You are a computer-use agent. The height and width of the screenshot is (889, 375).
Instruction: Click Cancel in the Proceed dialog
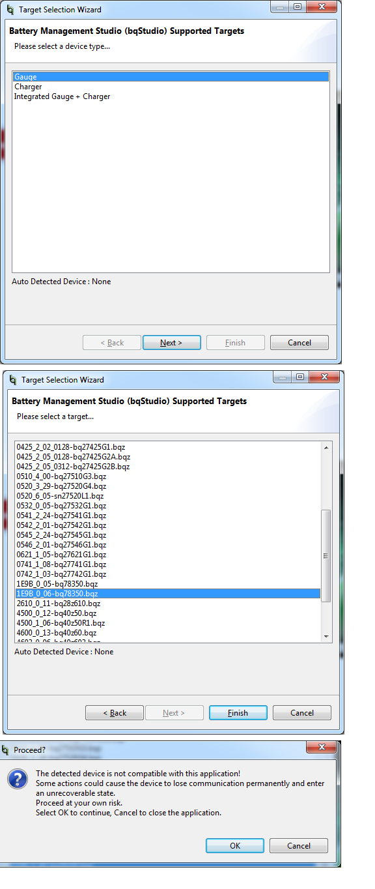point(299,846)
